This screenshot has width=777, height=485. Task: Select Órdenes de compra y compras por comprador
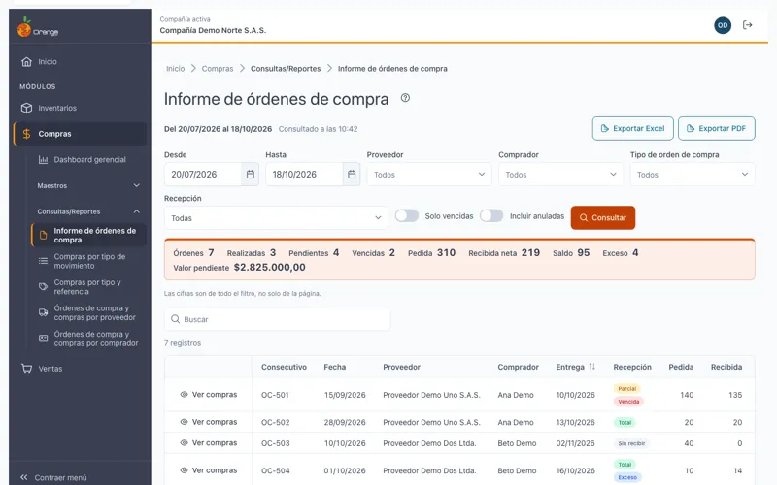(88, 339)
